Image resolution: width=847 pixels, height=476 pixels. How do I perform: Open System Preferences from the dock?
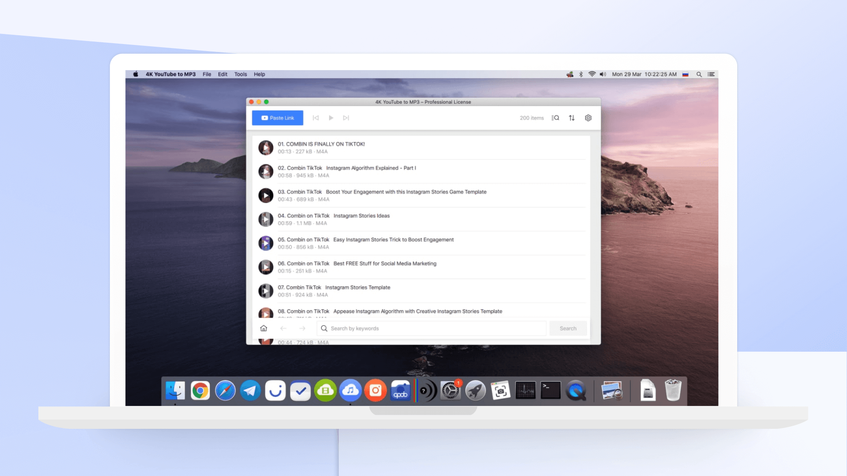[451, 390]
